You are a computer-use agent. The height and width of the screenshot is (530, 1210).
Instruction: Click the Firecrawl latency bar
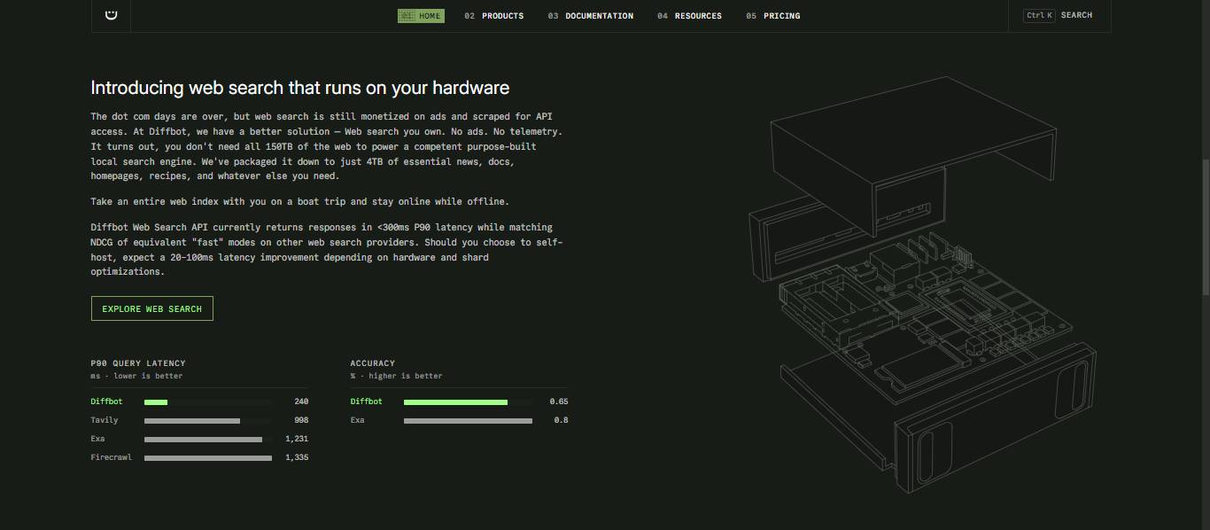(208, 458)
